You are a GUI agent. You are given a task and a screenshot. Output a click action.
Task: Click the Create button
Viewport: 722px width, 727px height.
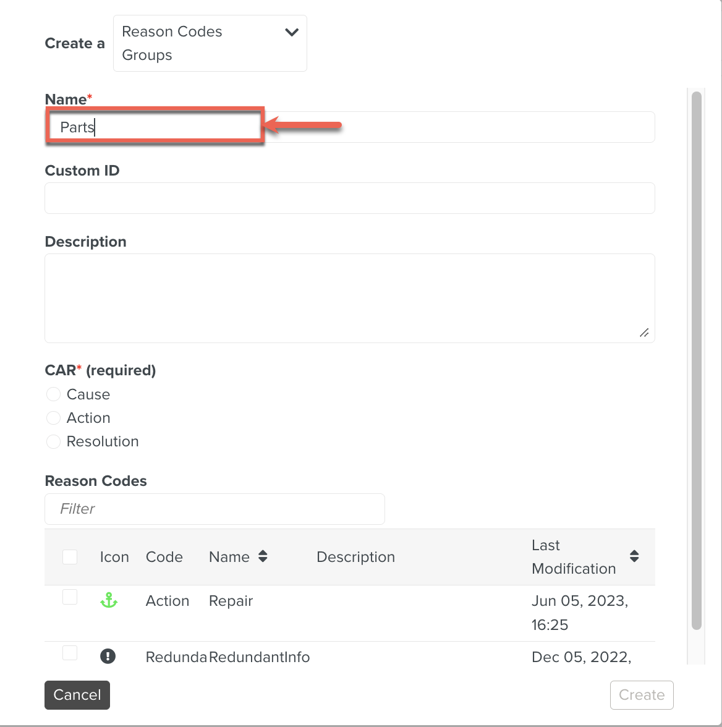641,695
